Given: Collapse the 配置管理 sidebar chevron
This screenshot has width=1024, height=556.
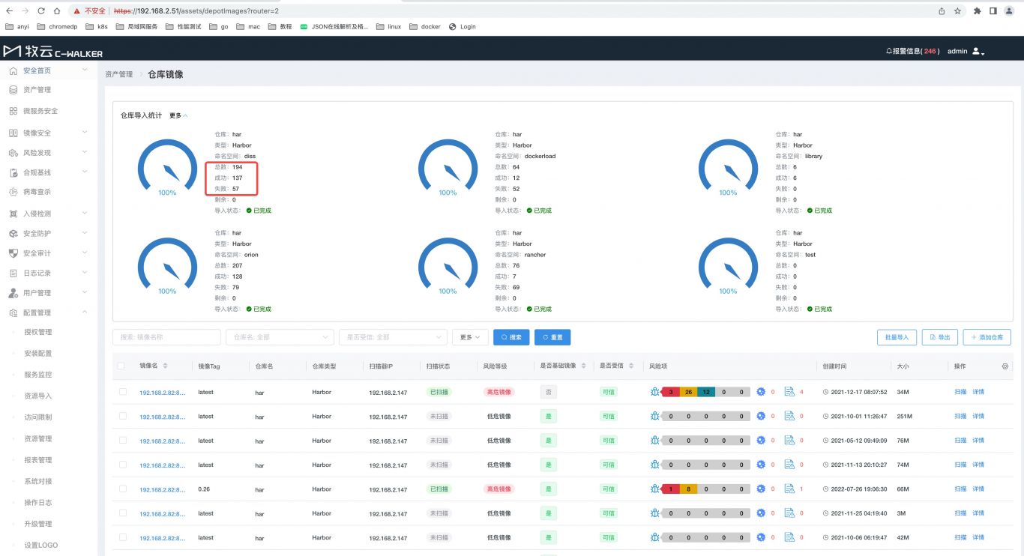Looking at the screenshot, I should click(85, 312).
